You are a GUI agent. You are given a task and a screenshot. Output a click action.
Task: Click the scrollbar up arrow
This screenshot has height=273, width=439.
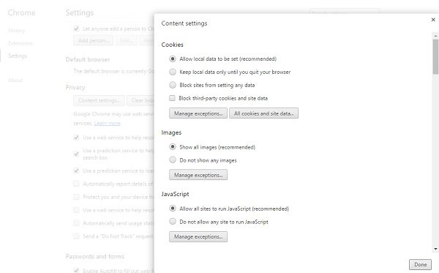(435, 36)
